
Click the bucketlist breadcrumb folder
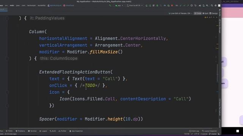click(41, 6)
